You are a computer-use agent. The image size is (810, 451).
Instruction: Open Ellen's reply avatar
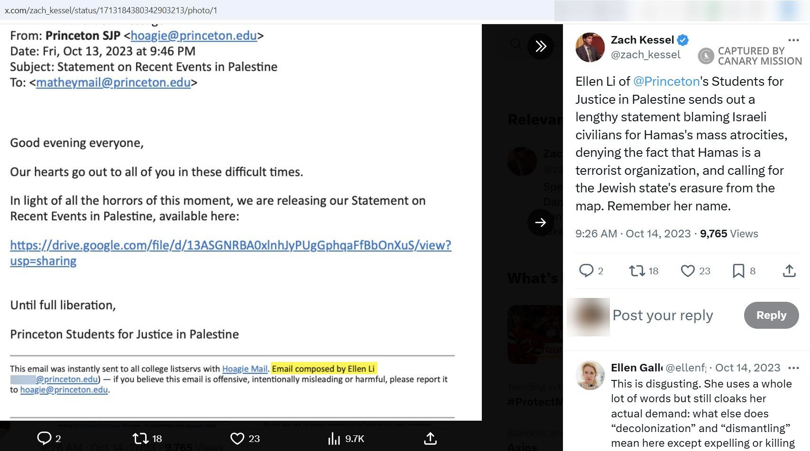point(590,375)
